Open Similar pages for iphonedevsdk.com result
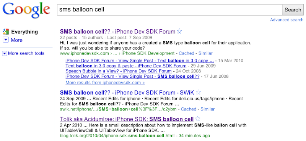 click(x=205, y=53)
